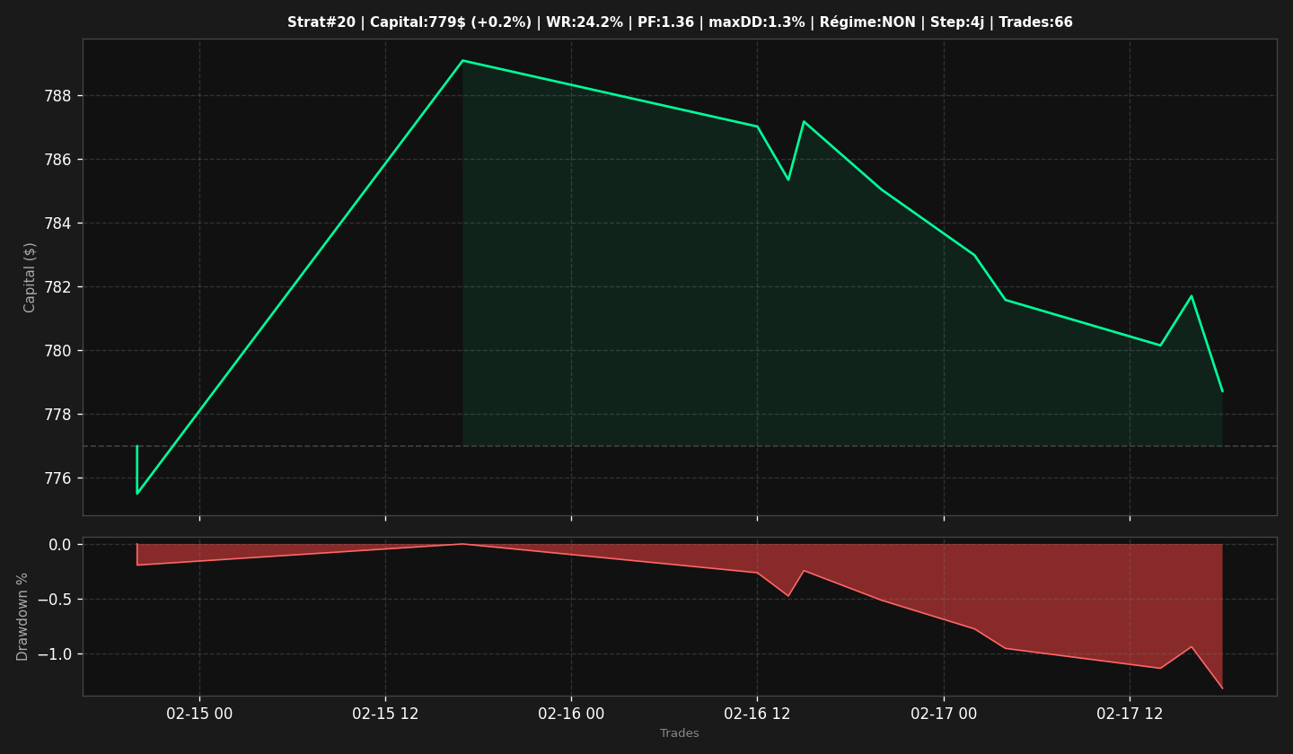Select the 780 tick label on Capital axis
This screenshot has height=754, width=1293.
tap(58, 351)
